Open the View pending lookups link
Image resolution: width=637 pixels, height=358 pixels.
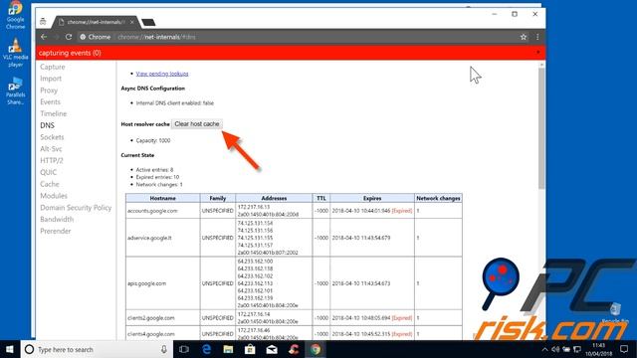click(x=162, y=74)
